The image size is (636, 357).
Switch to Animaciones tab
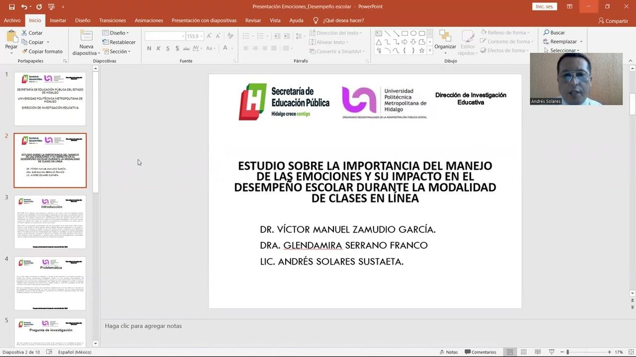(x=149, y=21)
